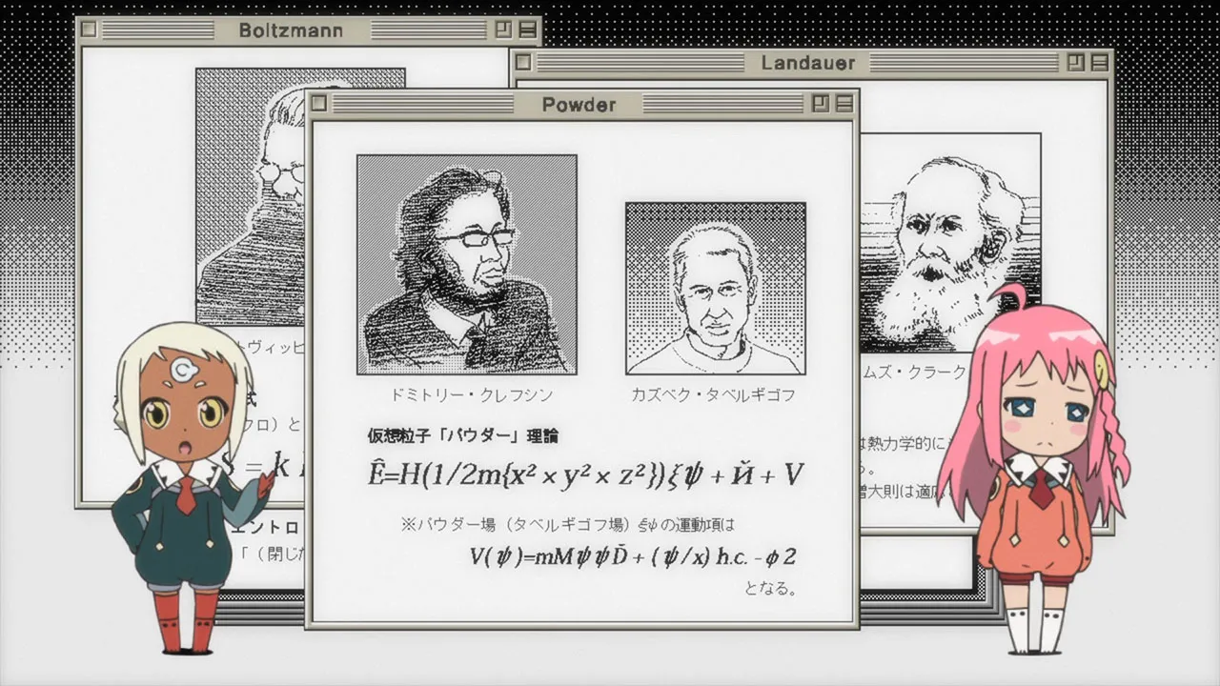Collapse the Landauer window with the windowshade box

click(x=1098, y=63)
